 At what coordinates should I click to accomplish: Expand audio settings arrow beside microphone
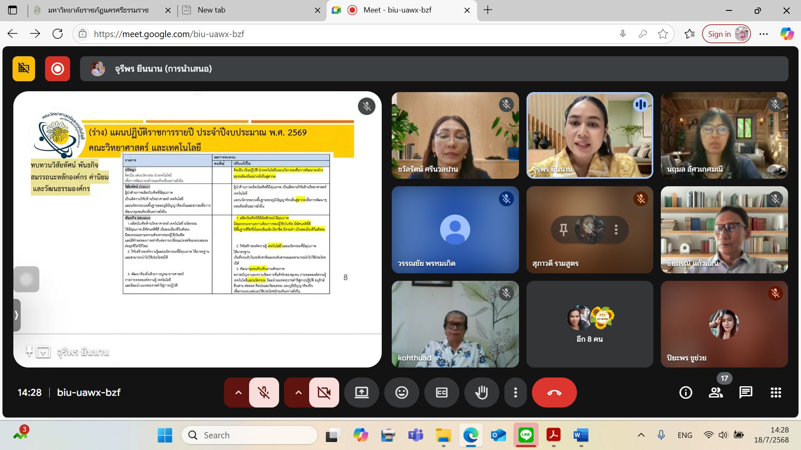[x=238, y=392]
